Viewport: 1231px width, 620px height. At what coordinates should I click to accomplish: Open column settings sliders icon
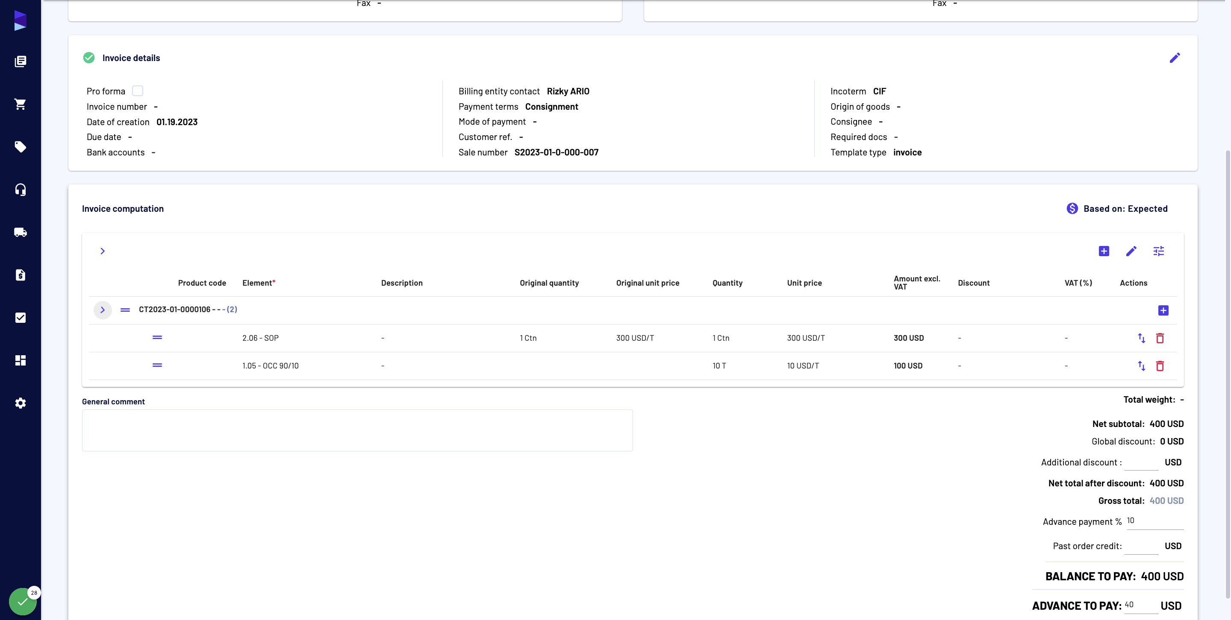tap(1158, 251)
